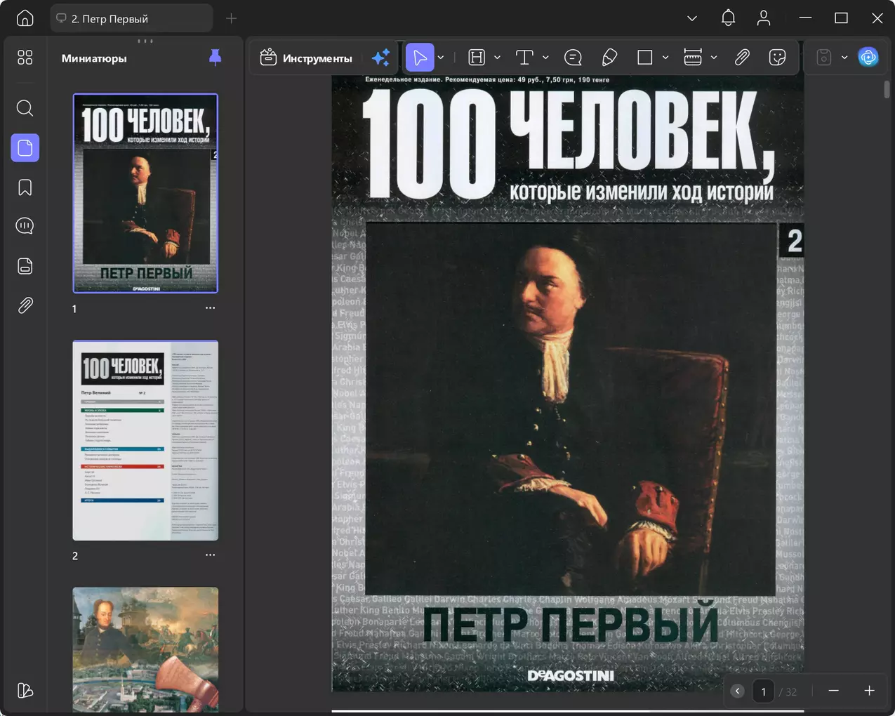The width and height of the screenshot is (895, 716).
Task: Select the text typewriter tool
Action: click(x=524, y=58)
